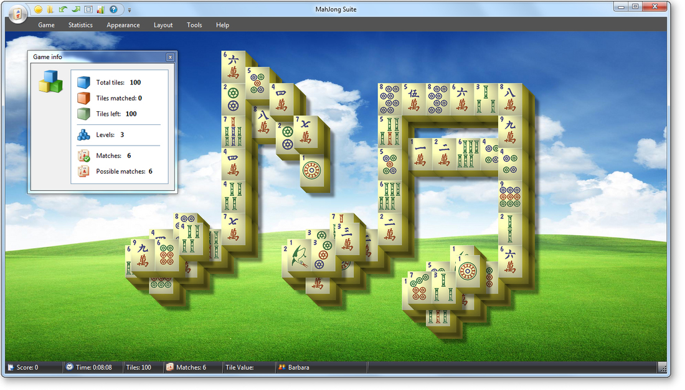Select the 1 character (一萬) tile
The width and height of the screenshot is (685, 390).
(420, 154)
